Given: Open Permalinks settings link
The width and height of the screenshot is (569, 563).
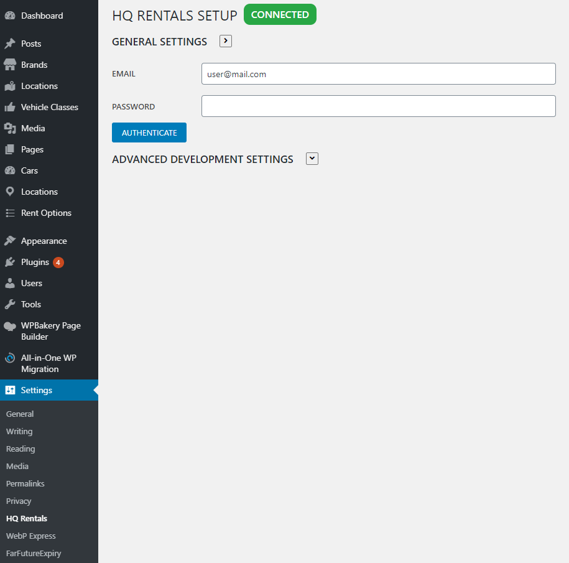Looking at the screenshot, I should (25, 483).
